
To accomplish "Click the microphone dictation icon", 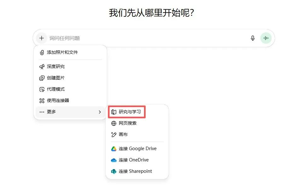I will tap(252, 38).
